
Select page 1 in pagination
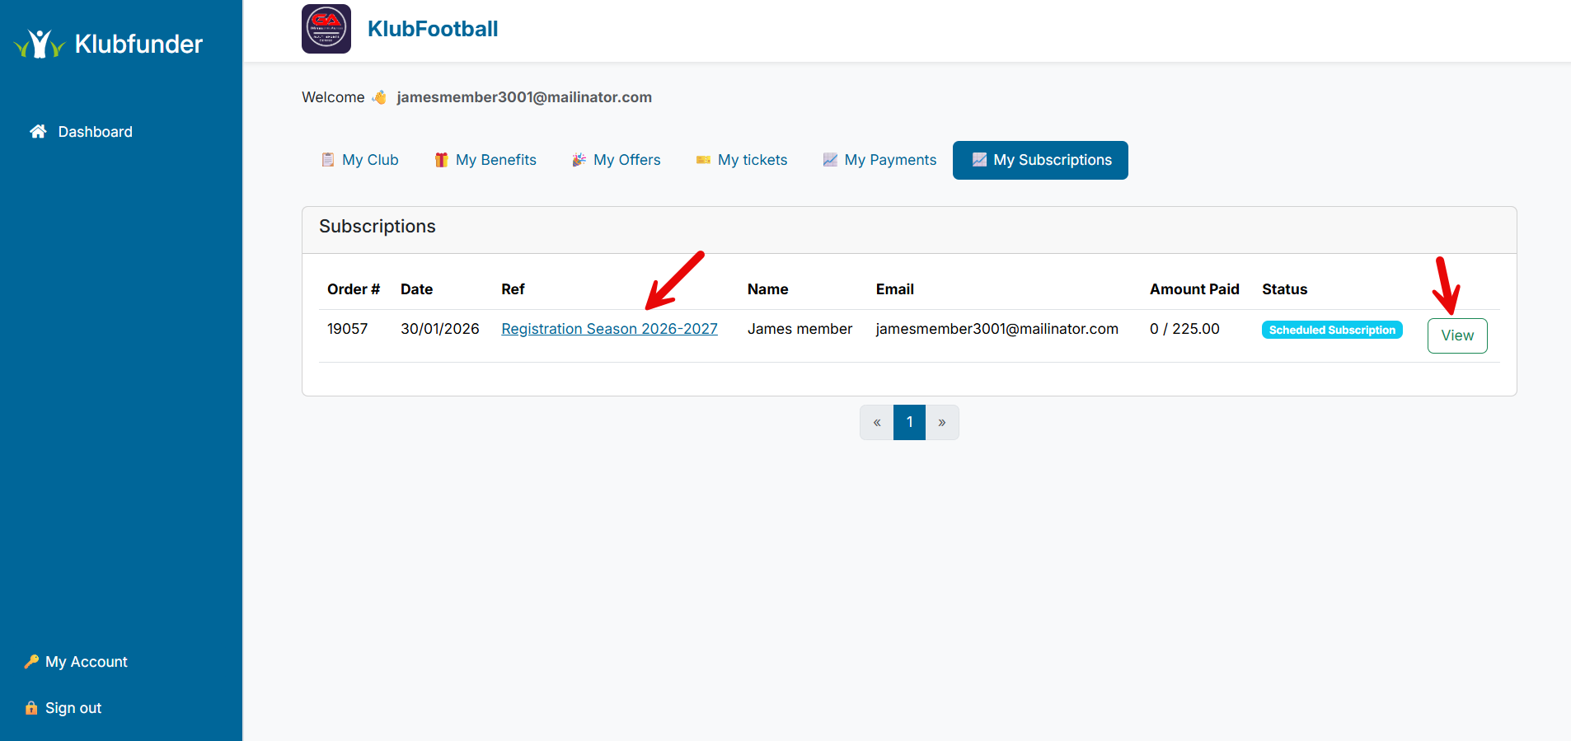tap(909, 422)
